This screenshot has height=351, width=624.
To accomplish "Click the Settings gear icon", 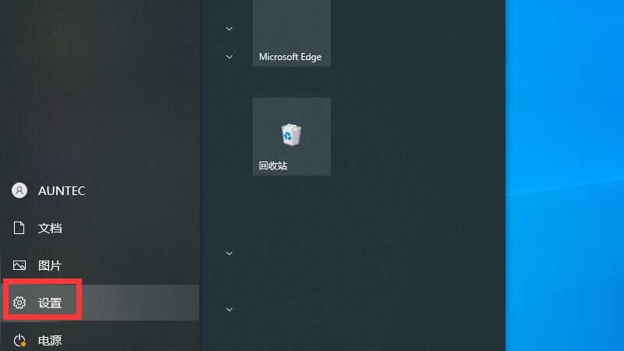I will click(19, 303).
